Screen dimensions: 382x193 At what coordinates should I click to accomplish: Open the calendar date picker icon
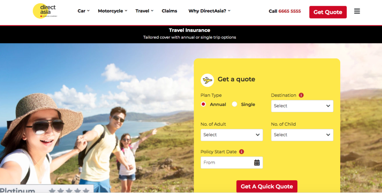(257, 163)
